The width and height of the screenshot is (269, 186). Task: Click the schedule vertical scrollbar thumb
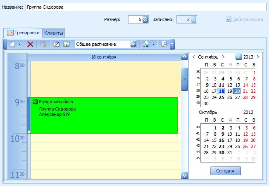pos(184,79)
